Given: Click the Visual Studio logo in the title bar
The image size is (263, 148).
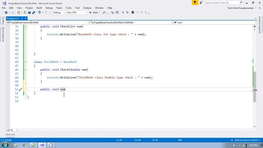Looking at the screenshot, I should pos(5,3).
